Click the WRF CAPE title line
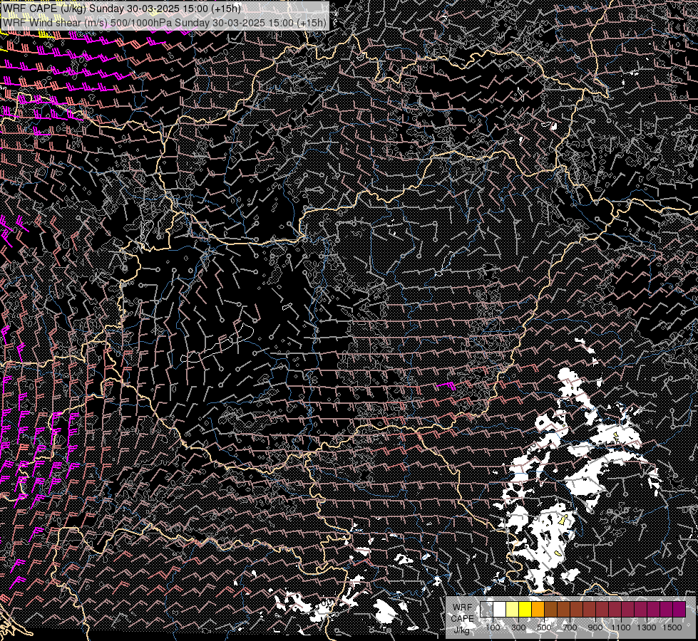Image resolution: width=698 pixels, height=641 pixels. (121, 9)
